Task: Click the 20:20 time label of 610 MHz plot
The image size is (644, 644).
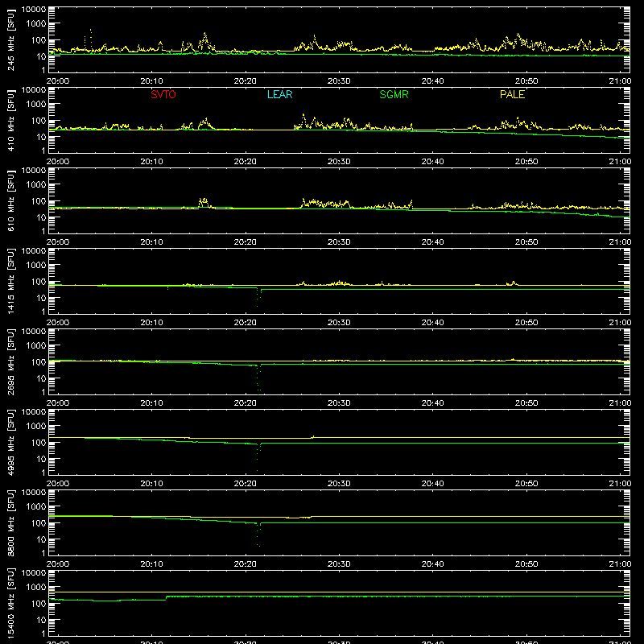Action: (246, 242)
